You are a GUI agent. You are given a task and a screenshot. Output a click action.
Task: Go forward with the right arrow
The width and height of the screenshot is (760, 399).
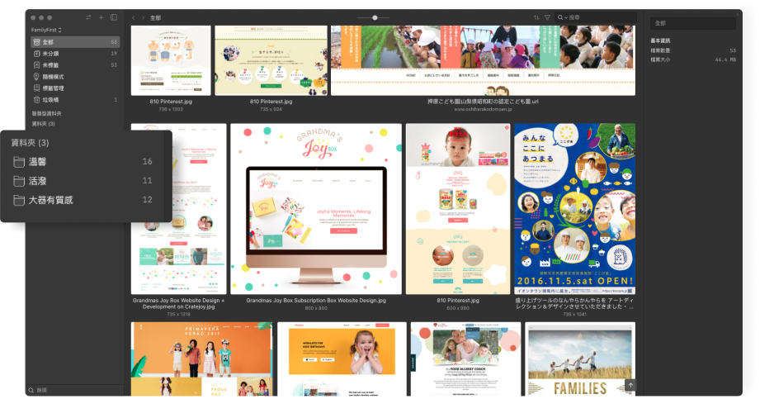coord(143,17)
